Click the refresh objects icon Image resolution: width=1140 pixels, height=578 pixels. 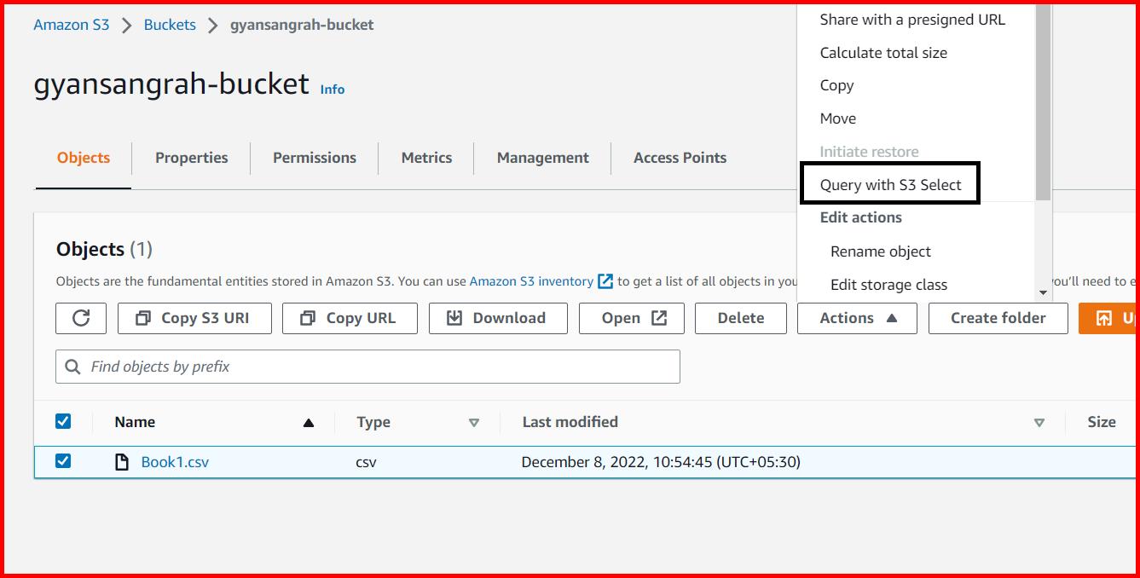pyautogui.click(x=81, y=318)
